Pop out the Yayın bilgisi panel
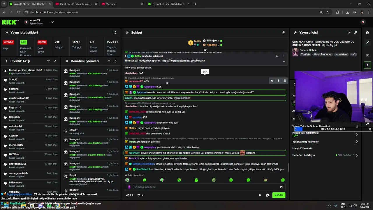373x210 pixels. tap(356, 33)
